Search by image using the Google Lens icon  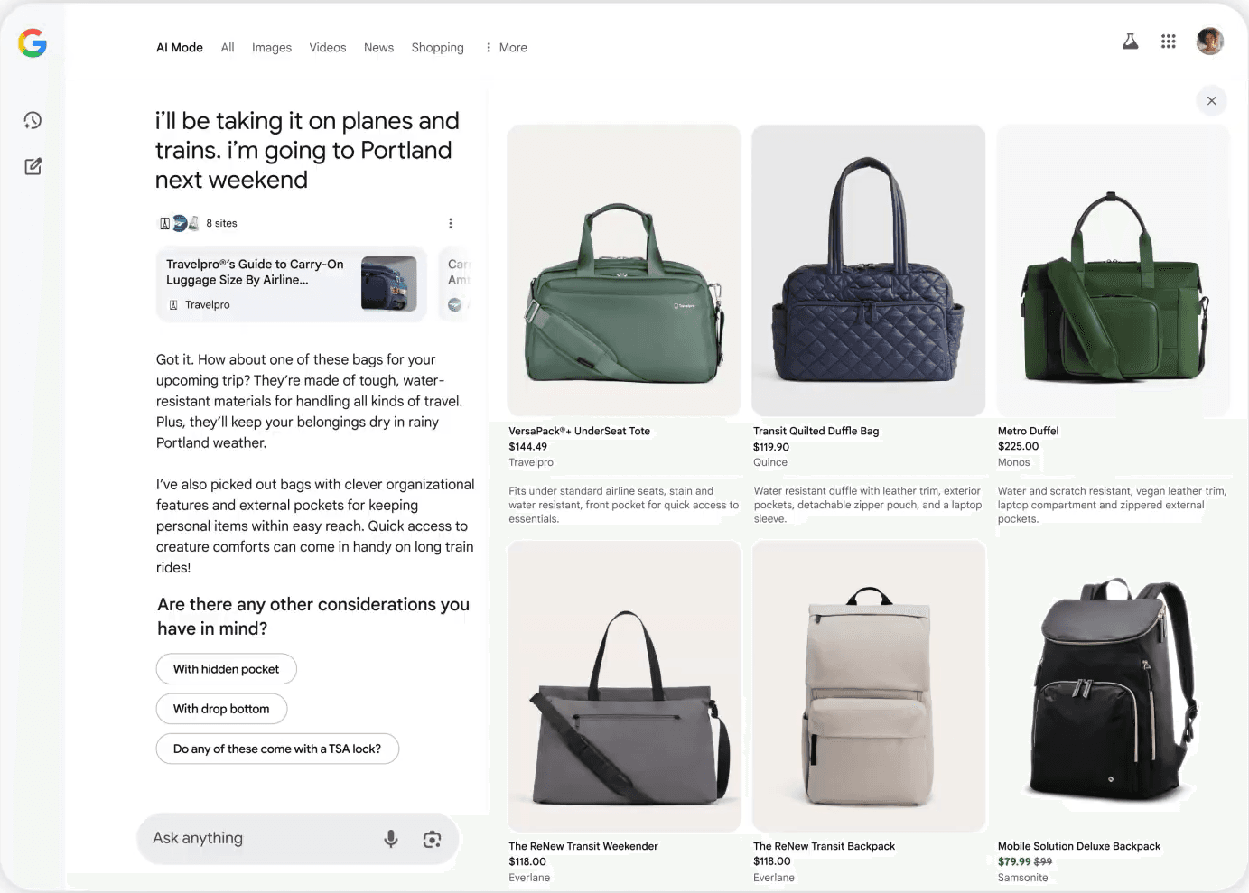(432, 839)
